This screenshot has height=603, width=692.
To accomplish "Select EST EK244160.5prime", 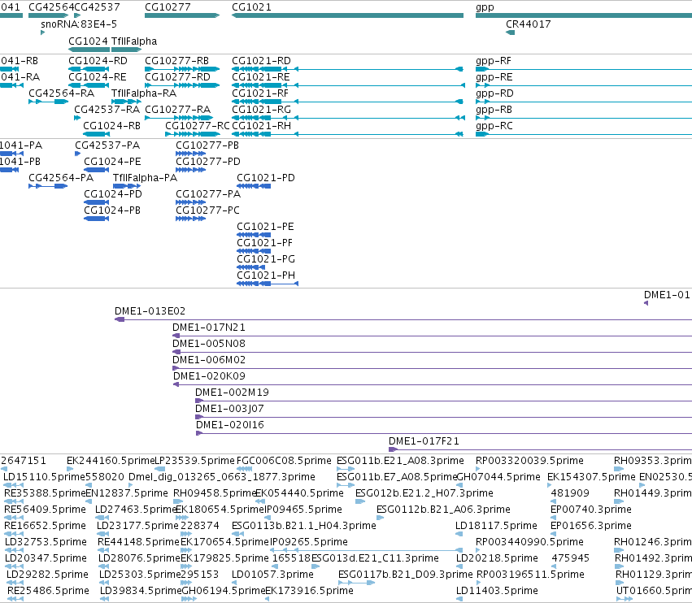I will click(x=111, y=461).
